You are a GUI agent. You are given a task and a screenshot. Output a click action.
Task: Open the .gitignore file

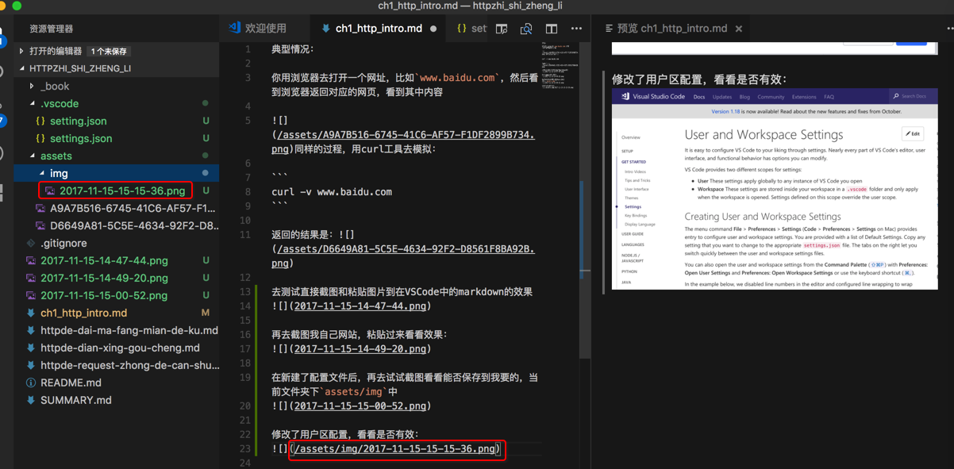63,243
